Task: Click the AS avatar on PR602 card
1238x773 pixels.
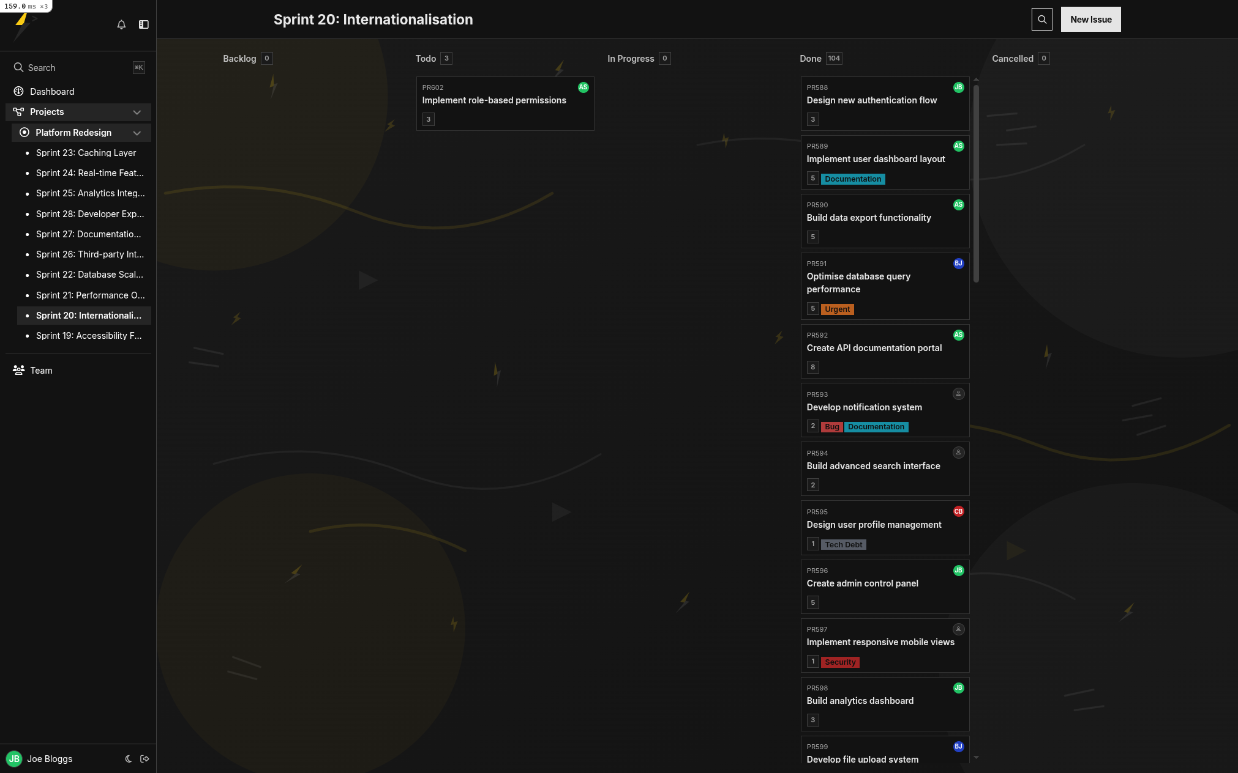Action: [583, 87]
